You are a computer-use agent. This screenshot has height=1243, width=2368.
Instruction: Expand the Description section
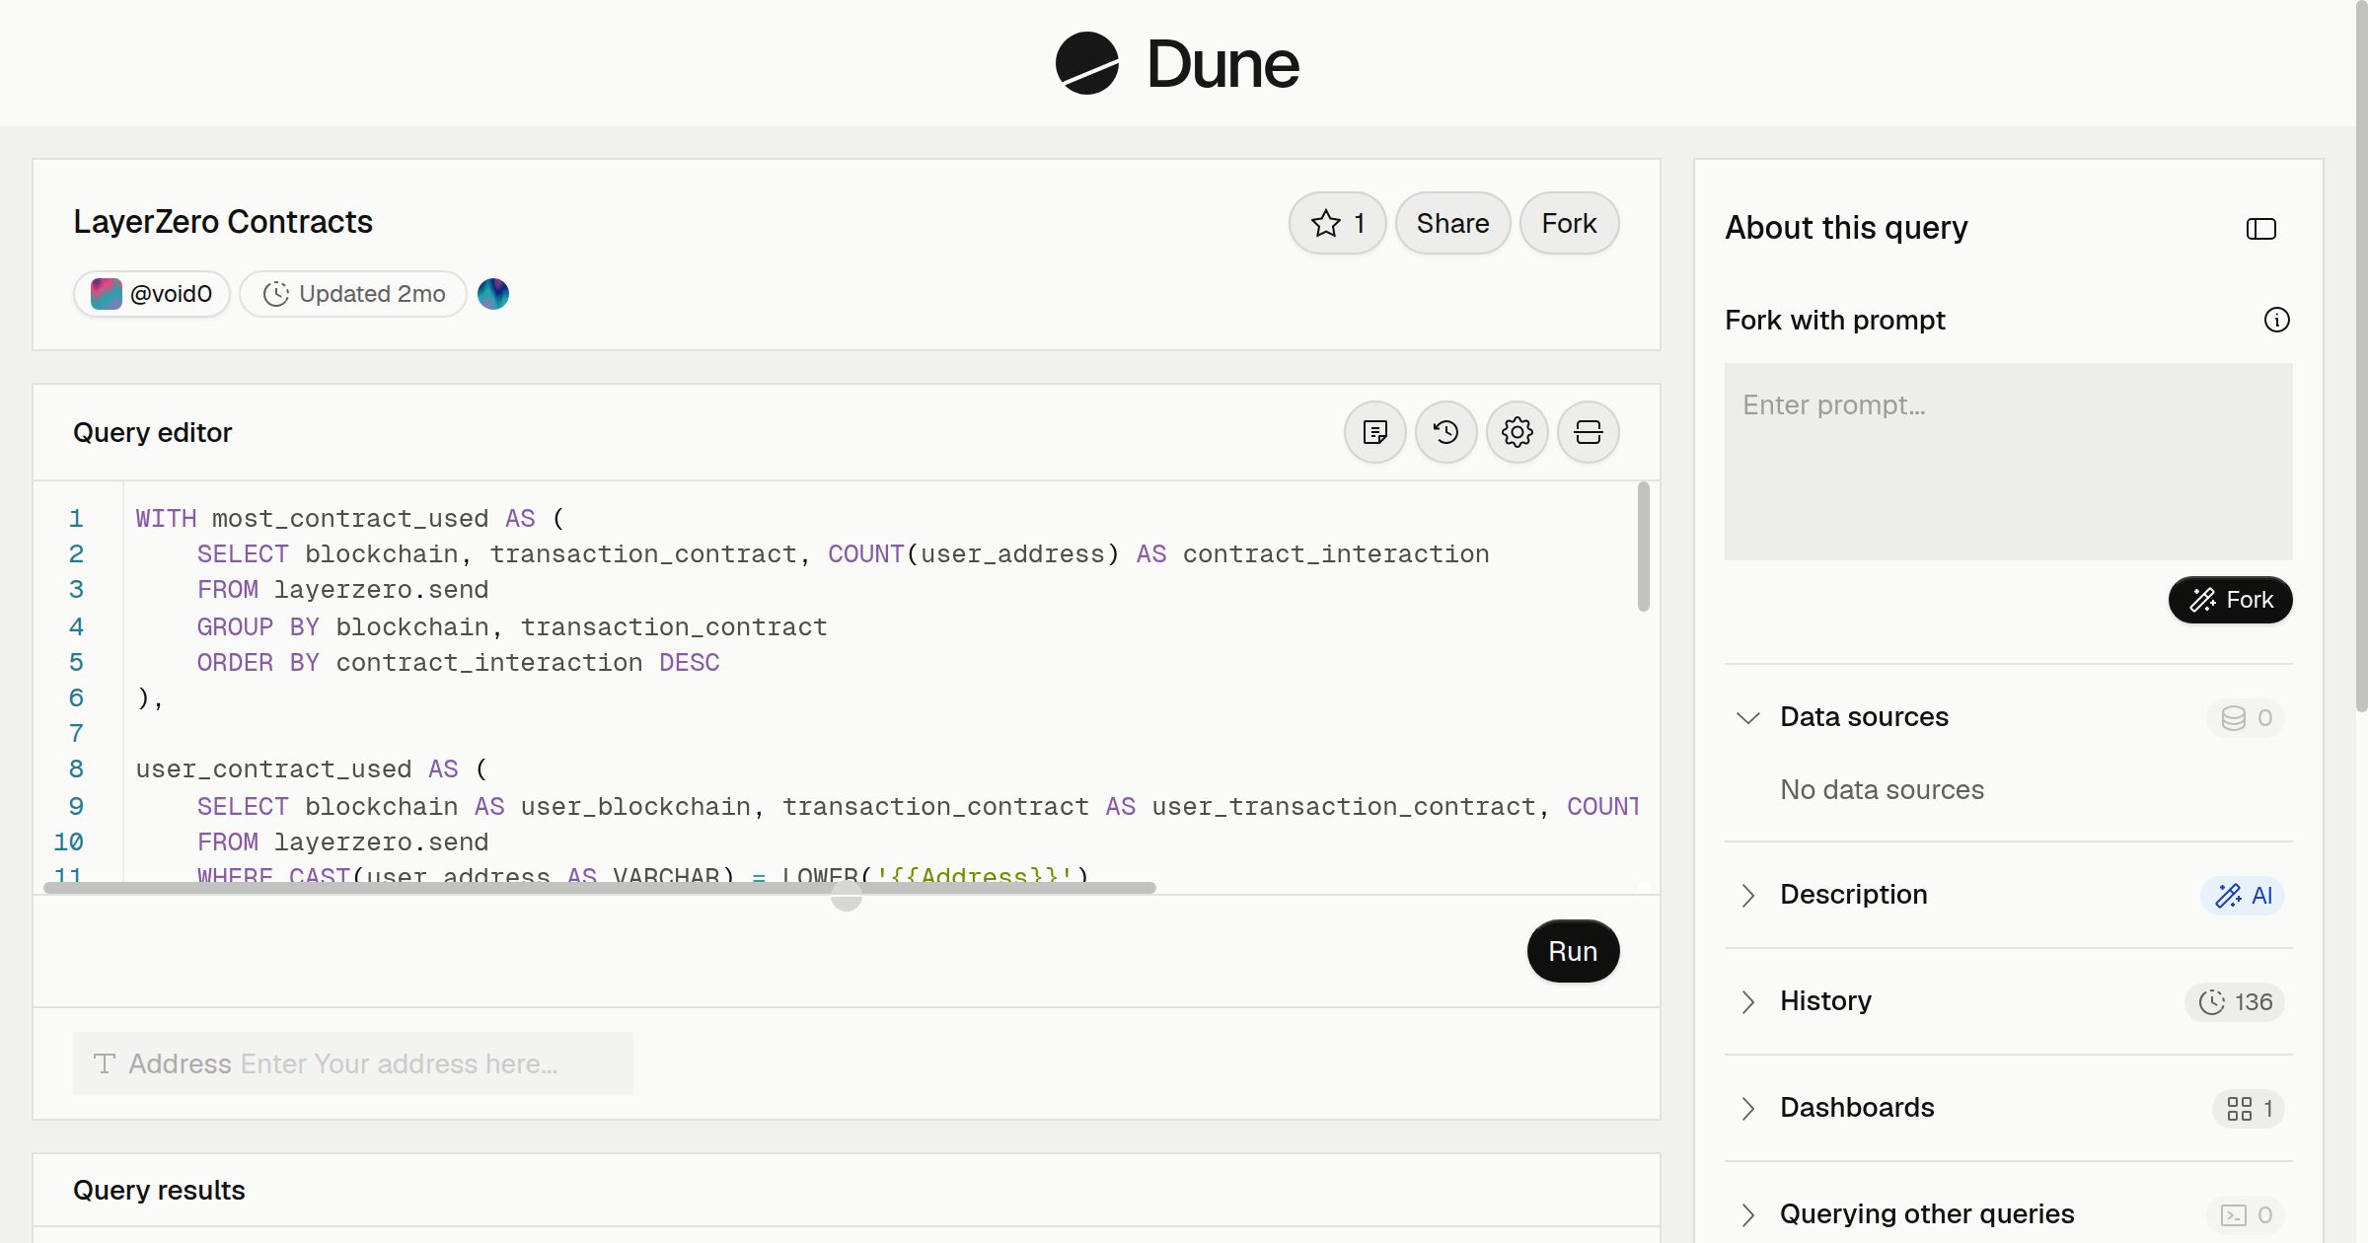tap(1748, 895)
